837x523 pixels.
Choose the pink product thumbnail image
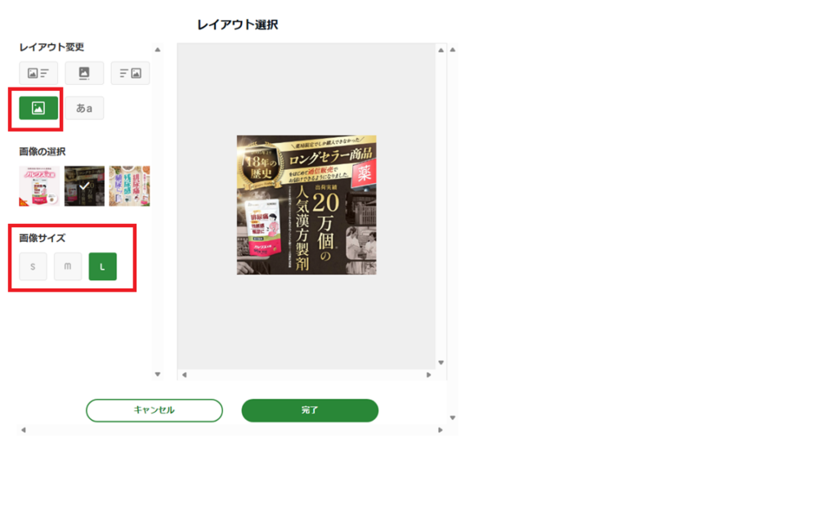coord(39,186)
